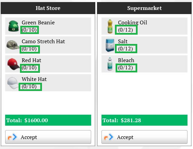Click the Bleach bottle icon

110,64
